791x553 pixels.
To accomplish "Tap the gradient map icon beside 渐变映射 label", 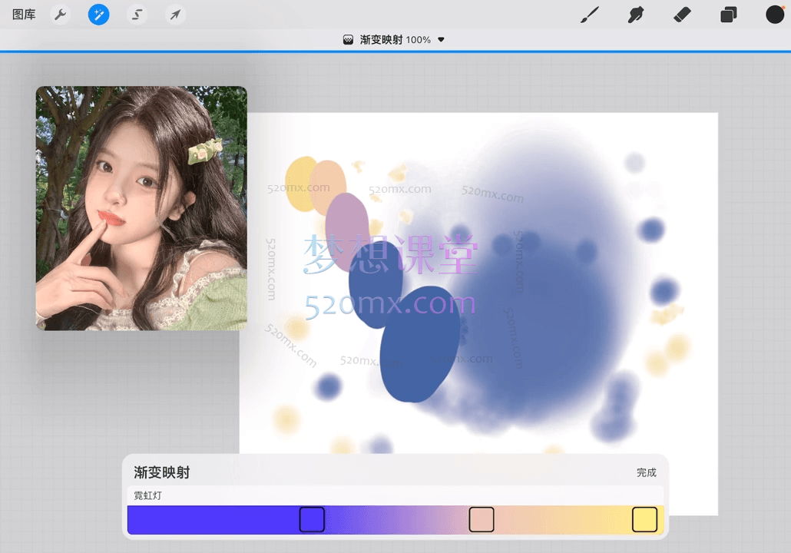I will click(349, 39).
